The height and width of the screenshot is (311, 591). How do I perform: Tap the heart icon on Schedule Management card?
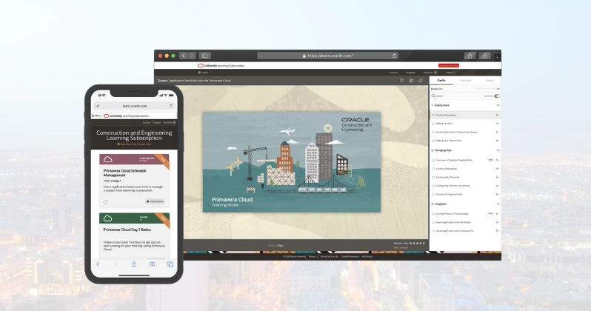click(106, 201)
